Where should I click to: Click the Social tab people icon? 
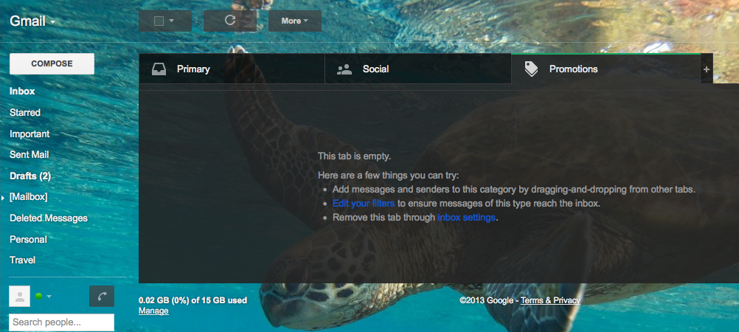point(344,69)
